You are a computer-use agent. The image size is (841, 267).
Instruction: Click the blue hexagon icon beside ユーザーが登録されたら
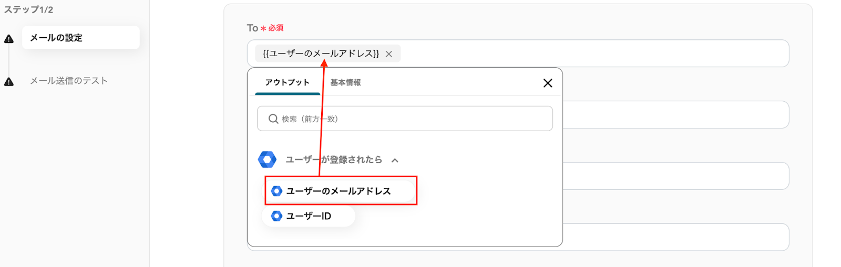268,159
